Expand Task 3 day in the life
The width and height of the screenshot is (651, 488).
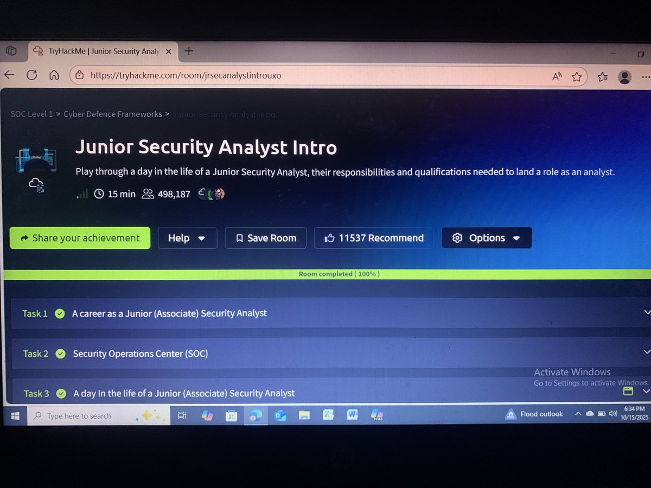click(331, 391)
